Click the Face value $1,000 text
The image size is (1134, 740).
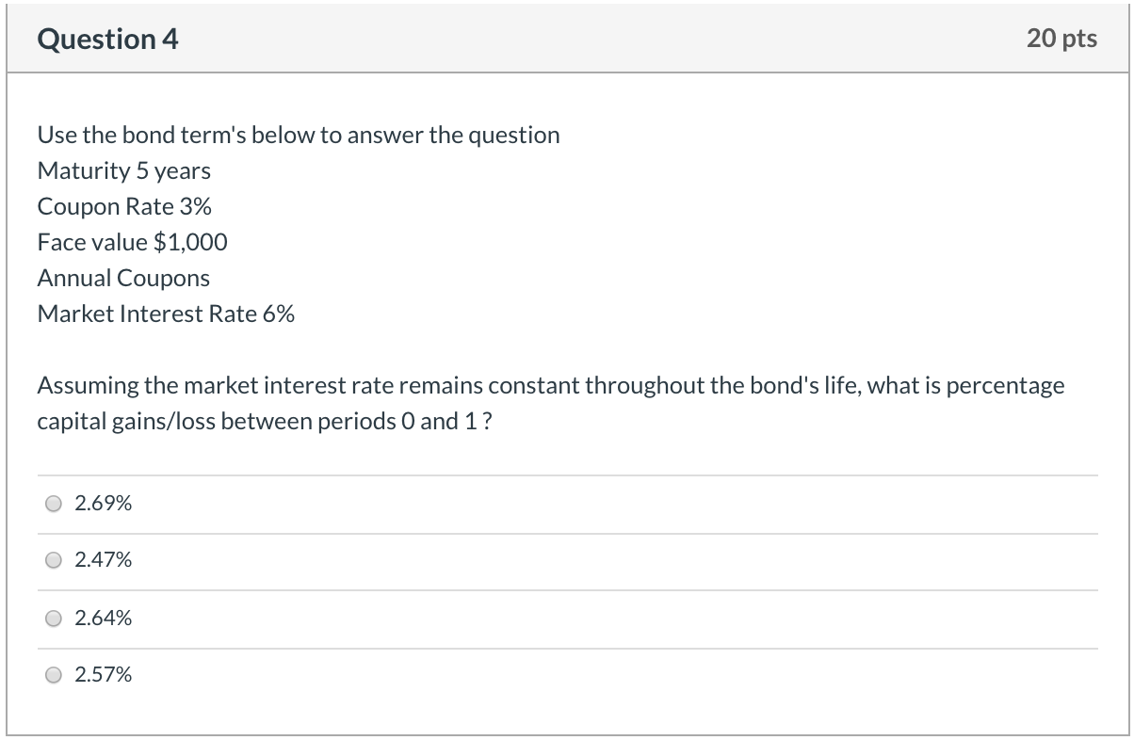[132, 242]
